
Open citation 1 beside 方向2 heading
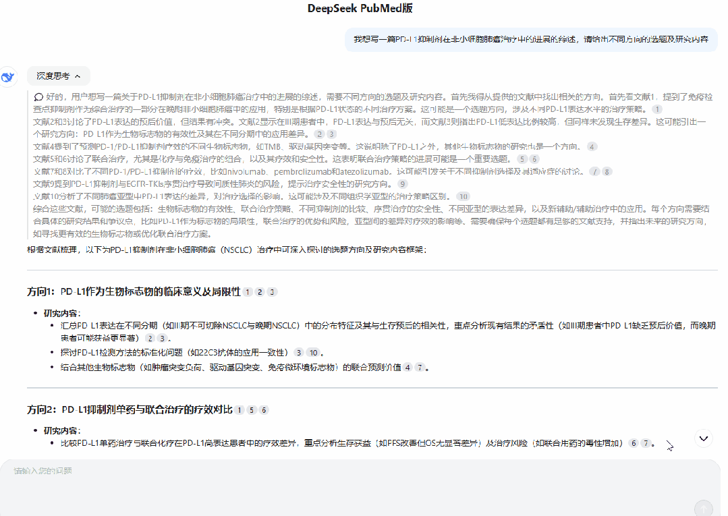tap(240, 410)
